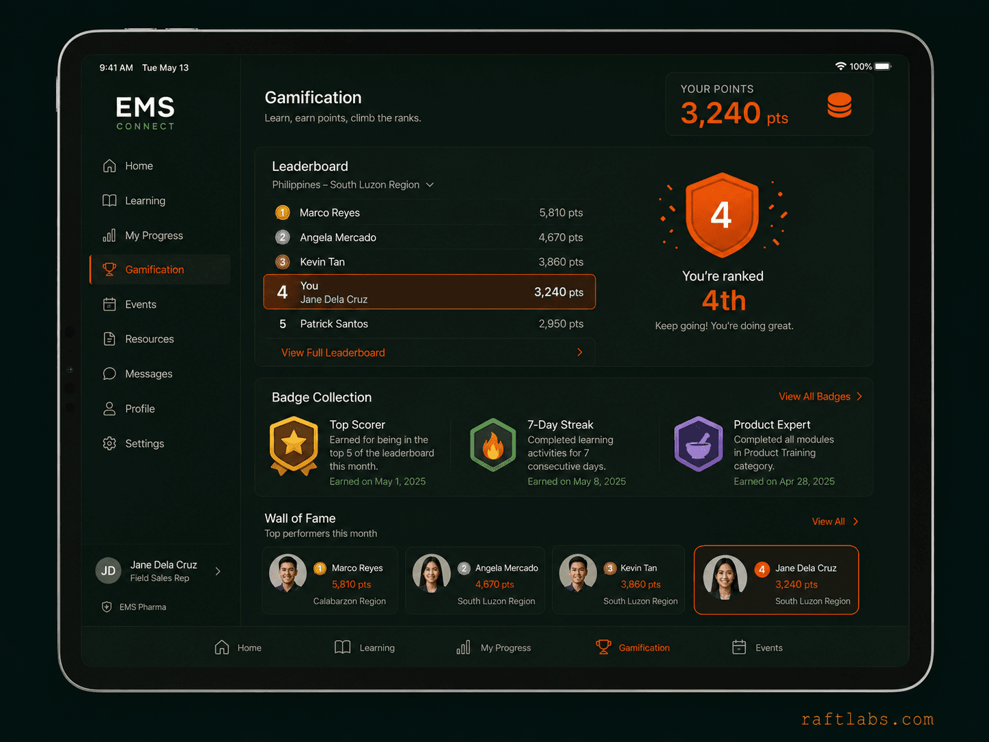Open Angela Mercado's Wall of Fame card

coord(475,580)
